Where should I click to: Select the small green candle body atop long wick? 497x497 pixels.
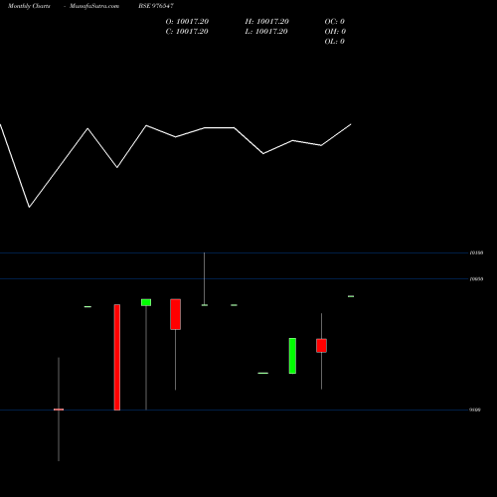(x=146, y=302)
